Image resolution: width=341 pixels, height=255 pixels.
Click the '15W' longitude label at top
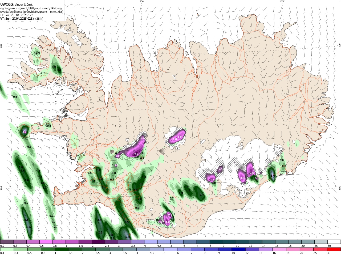pos(282,1)
